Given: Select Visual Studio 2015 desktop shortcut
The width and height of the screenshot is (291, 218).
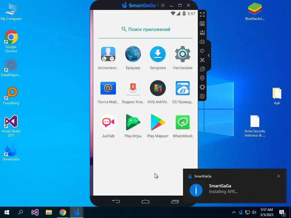Looking at the screenshot, I should [x=11, y=126].
